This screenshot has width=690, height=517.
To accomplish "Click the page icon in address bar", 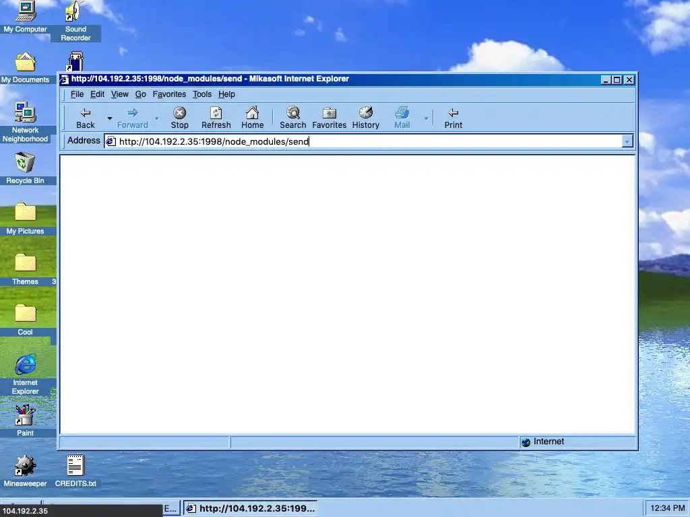I will coord(111,141).
